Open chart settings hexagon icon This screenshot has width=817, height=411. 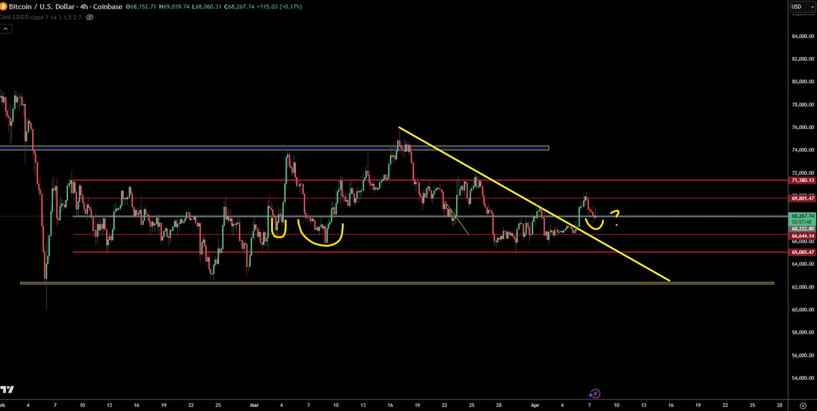pyautogui.click(x=803, y=405)
